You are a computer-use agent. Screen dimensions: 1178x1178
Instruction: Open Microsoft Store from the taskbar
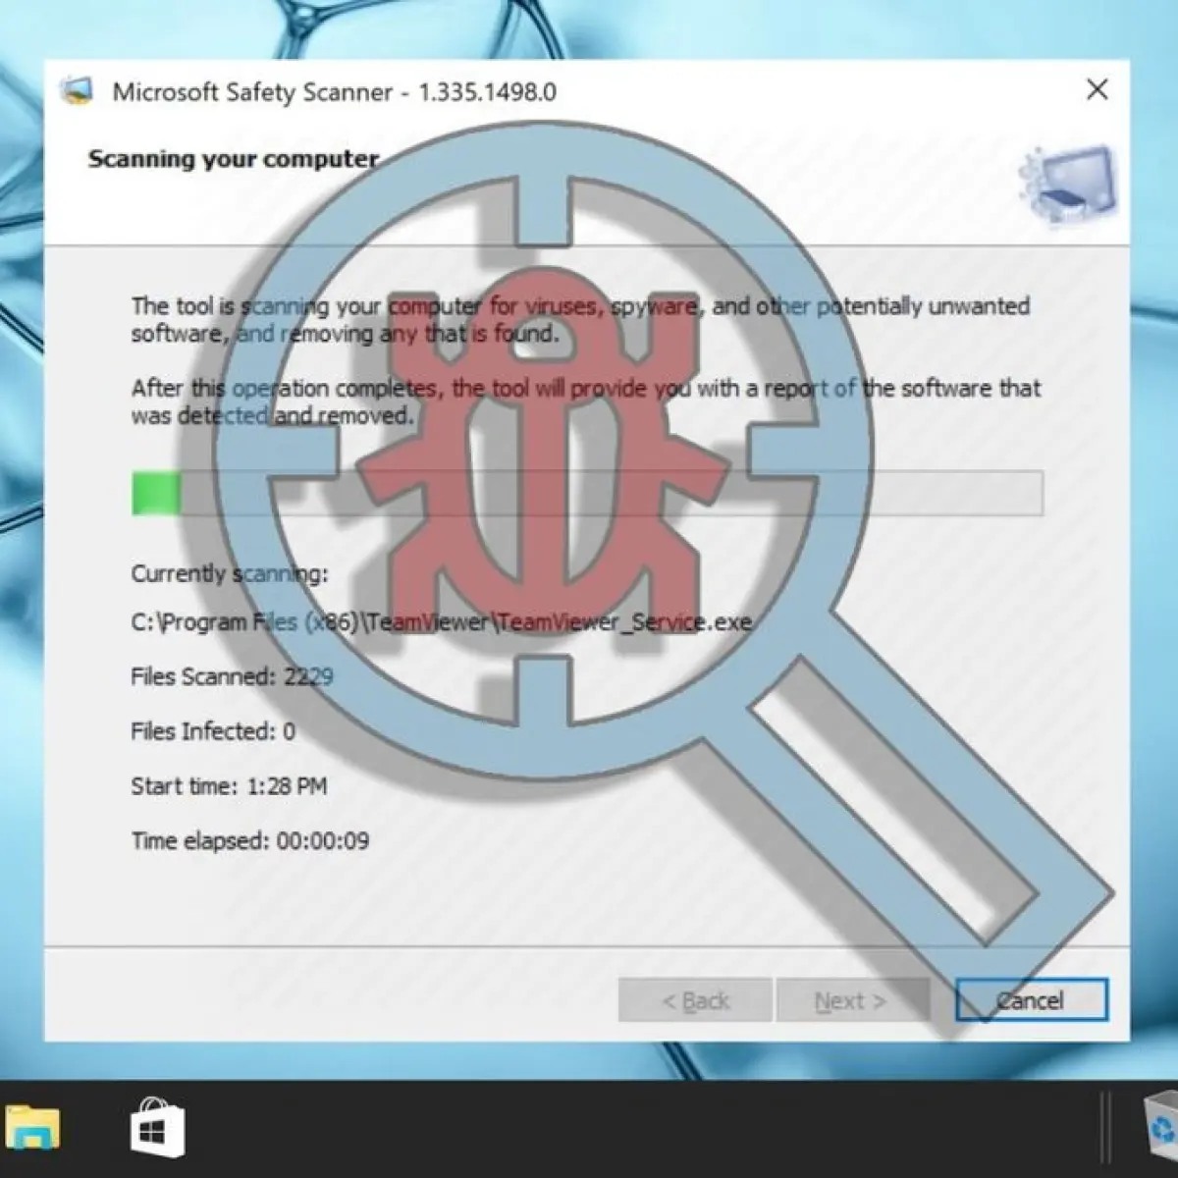(157, 1128)
